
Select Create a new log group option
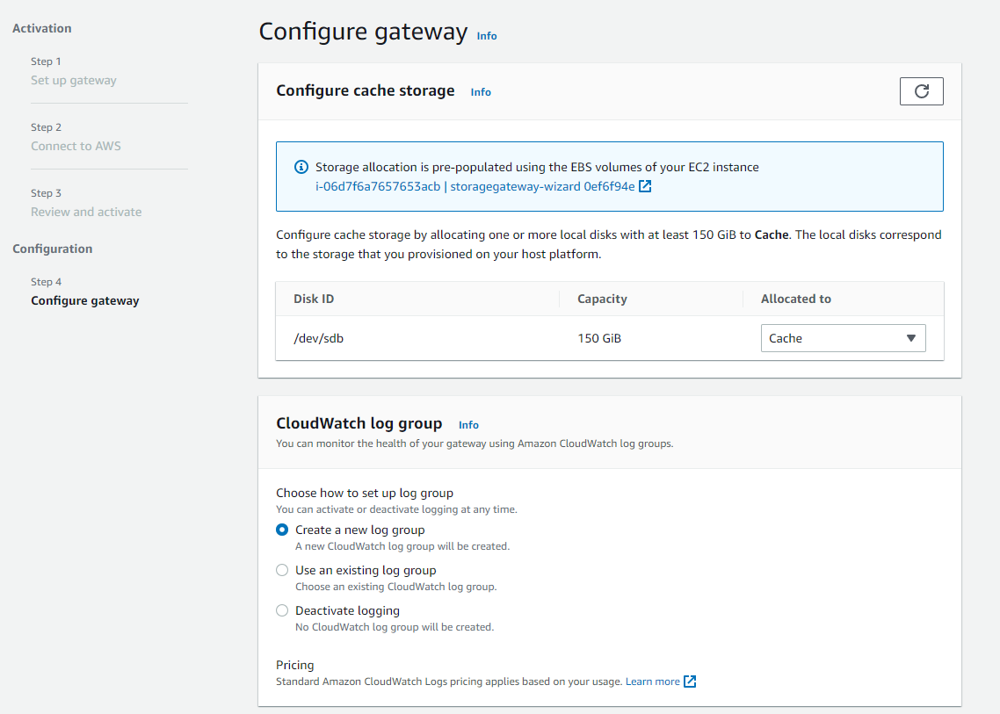(282, 530)
